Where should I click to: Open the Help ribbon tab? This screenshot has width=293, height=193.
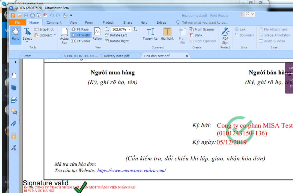pyautogui.click(x=144, y=23)
